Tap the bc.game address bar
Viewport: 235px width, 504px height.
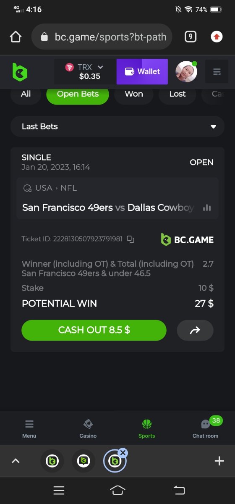click(x=102, y=37)
